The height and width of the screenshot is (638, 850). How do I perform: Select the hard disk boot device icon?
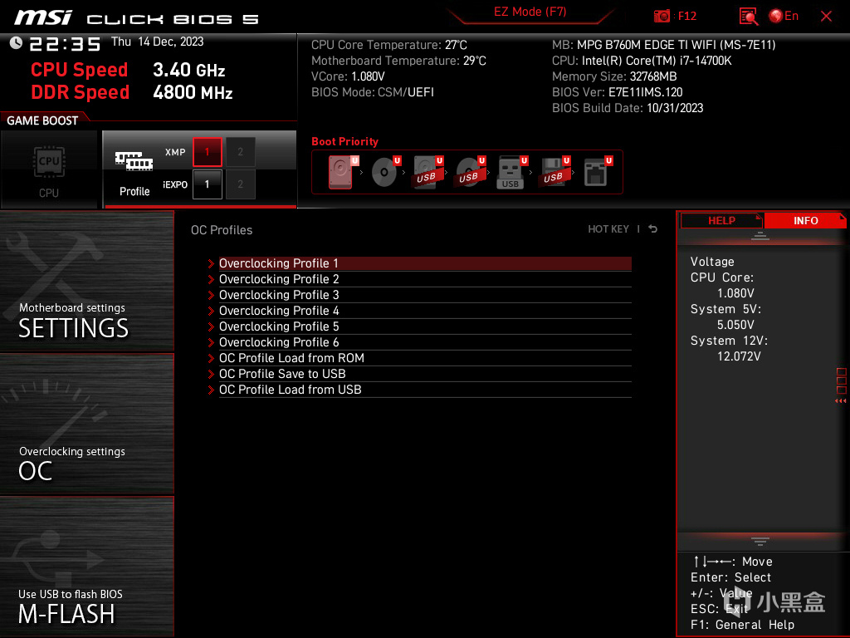pyautogui.click(x=343, y=172)
